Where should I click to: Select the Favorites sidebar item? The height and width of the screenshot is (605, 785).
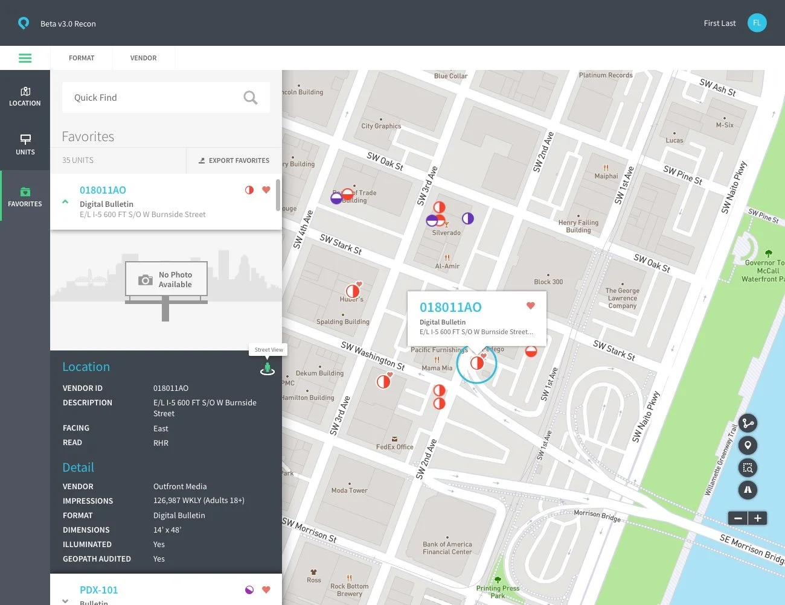click(x=25, y=197)
